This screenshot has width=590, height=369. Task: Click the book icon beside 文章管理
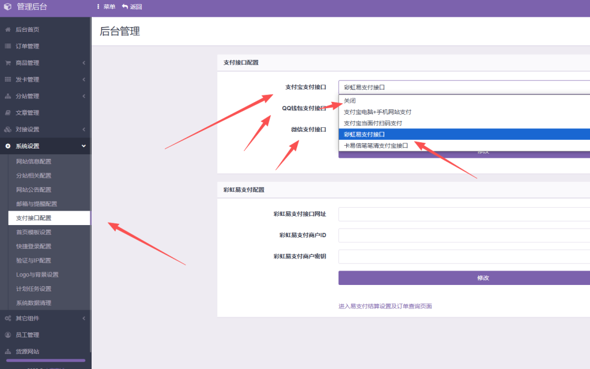(x=8, y=113)
